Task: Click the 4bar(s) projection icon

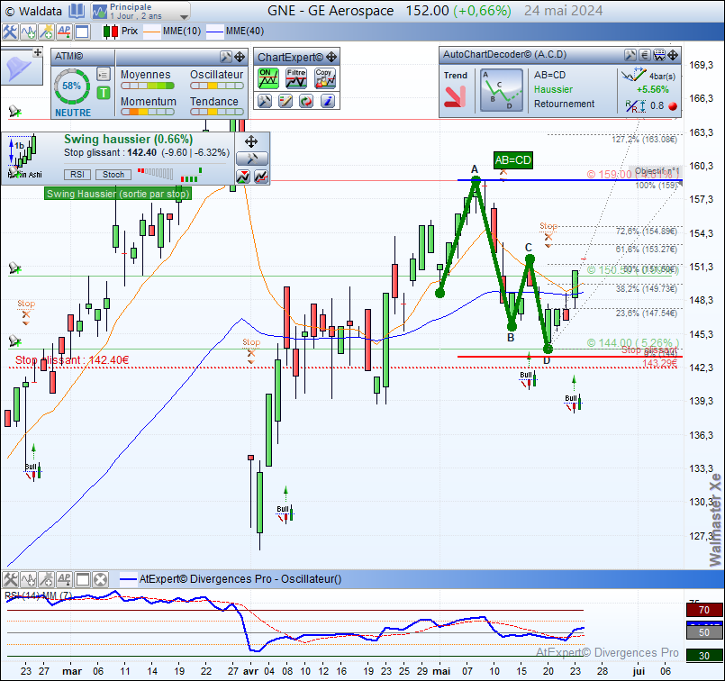Action: coord(633,75)
